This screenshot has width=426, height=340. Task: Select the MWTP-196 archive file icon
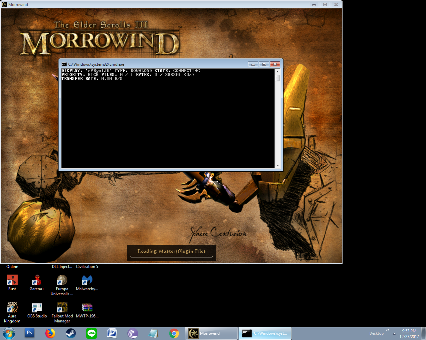point(87,310)
